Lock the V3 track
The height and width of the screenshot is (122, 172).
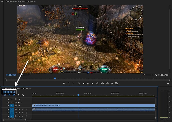8,99
